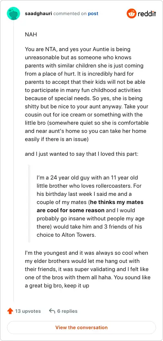
Task: Click the 'NAH' verdict text
Action: click(31, 35)
